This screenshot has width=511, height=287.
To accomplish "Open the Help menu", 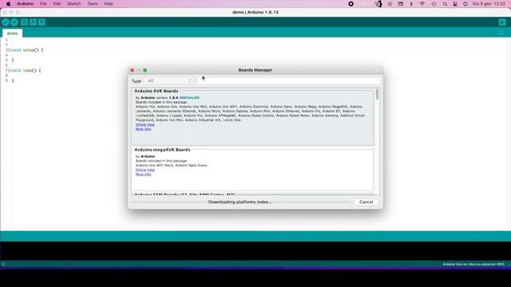I will [109, 4].
